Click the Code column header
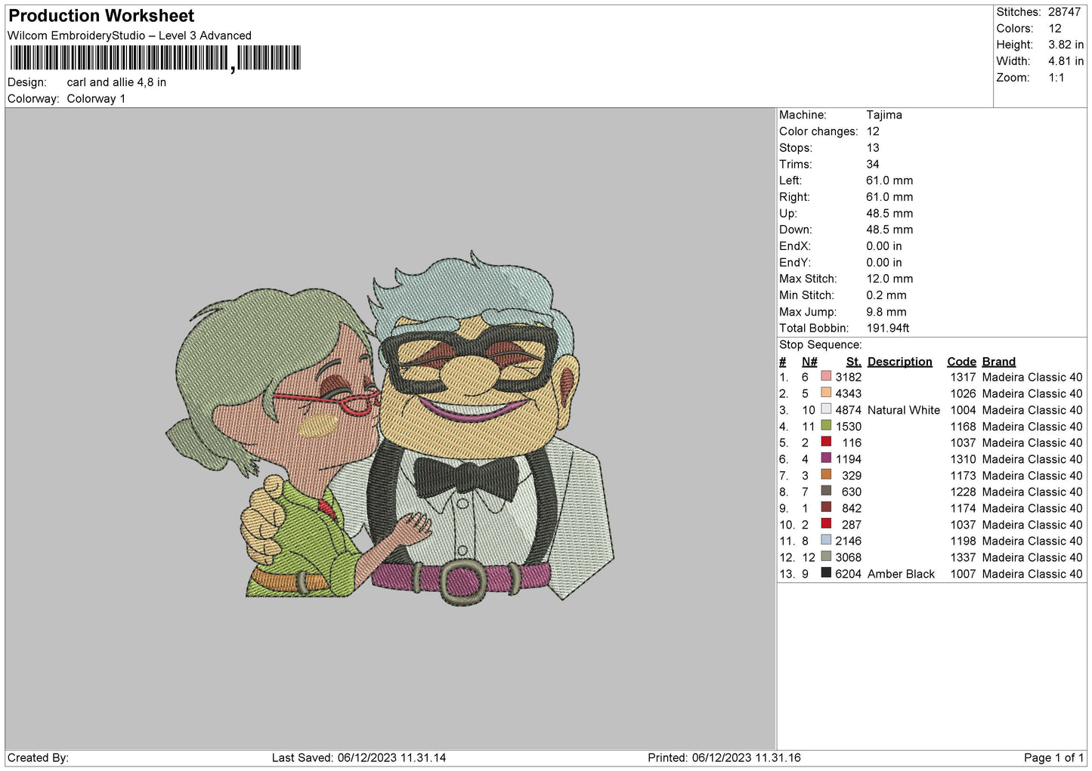1092x771 pixels. 961,362
